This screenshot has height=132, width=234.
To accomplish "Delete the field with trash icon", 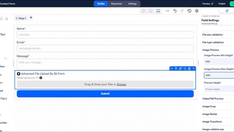I will coord(189,69).
